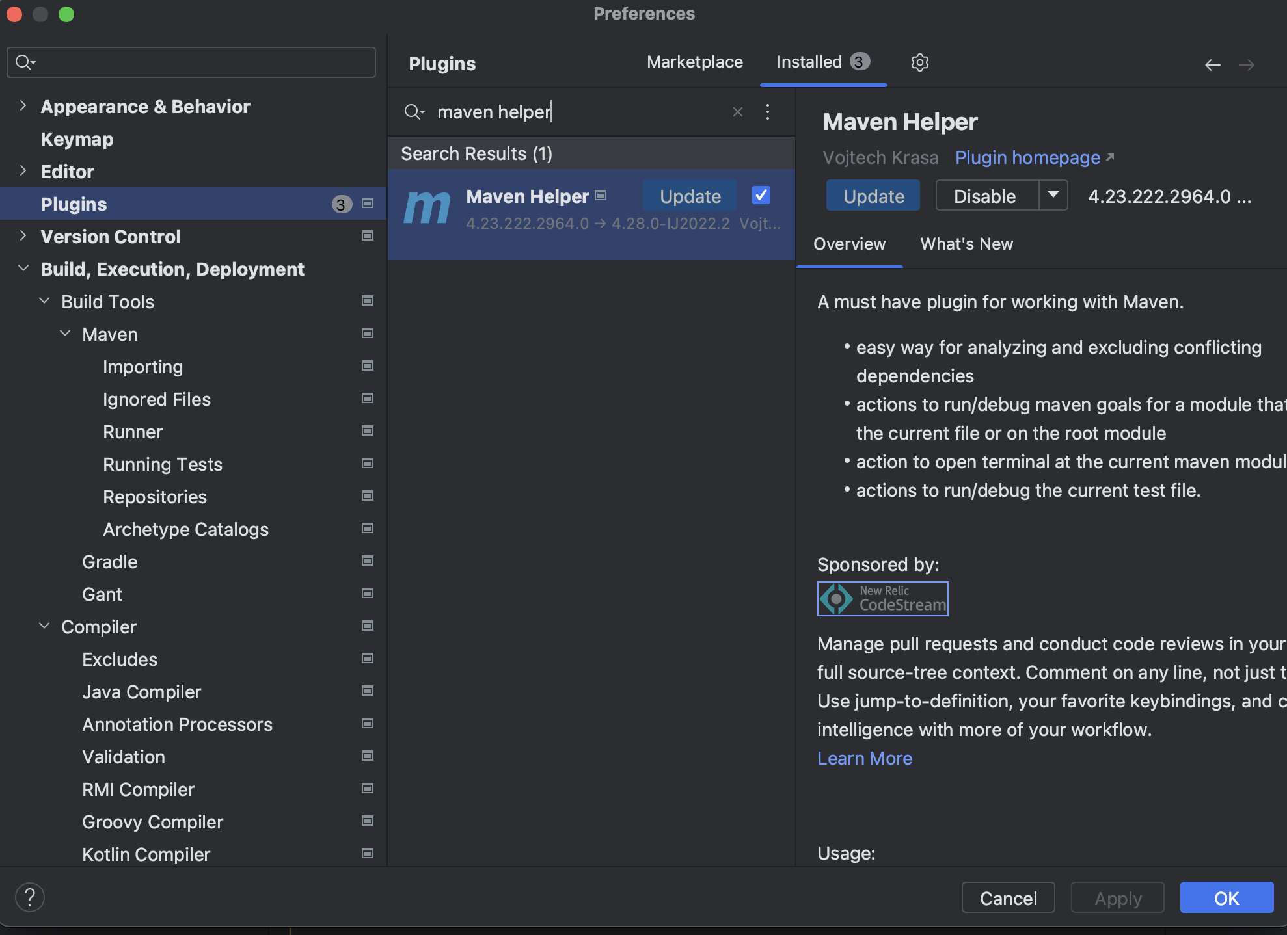Click the project-level icon beside Gradle

click(x=368, y=561)
